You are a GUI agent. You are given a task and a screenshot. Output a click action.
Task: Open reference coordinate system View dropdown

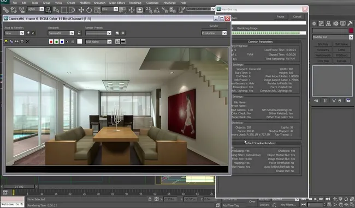(x=110, y=9)
